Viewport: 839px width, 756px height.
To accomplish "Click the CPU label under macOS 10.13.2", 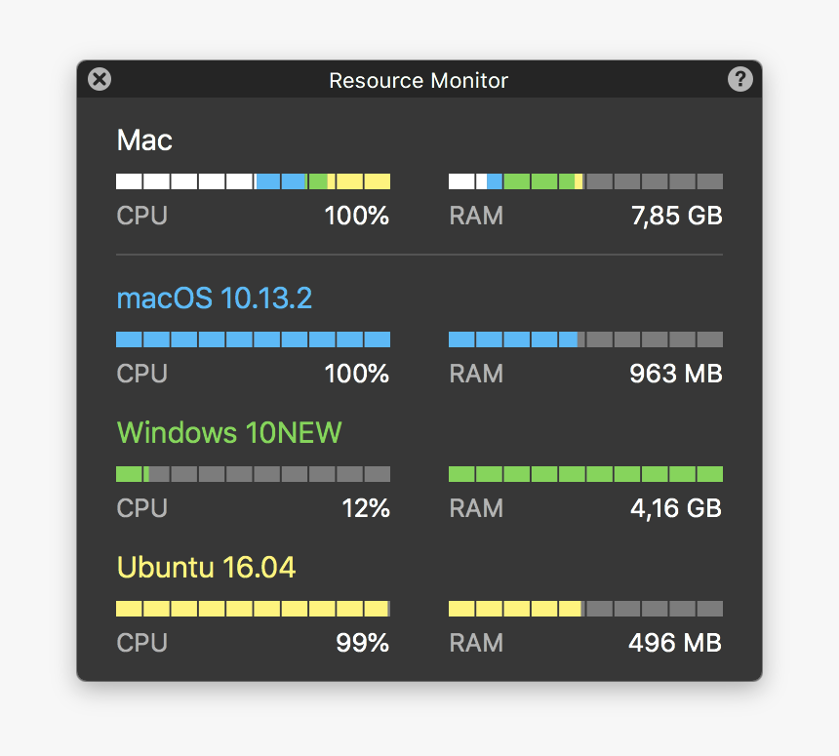I will [142, 374].
